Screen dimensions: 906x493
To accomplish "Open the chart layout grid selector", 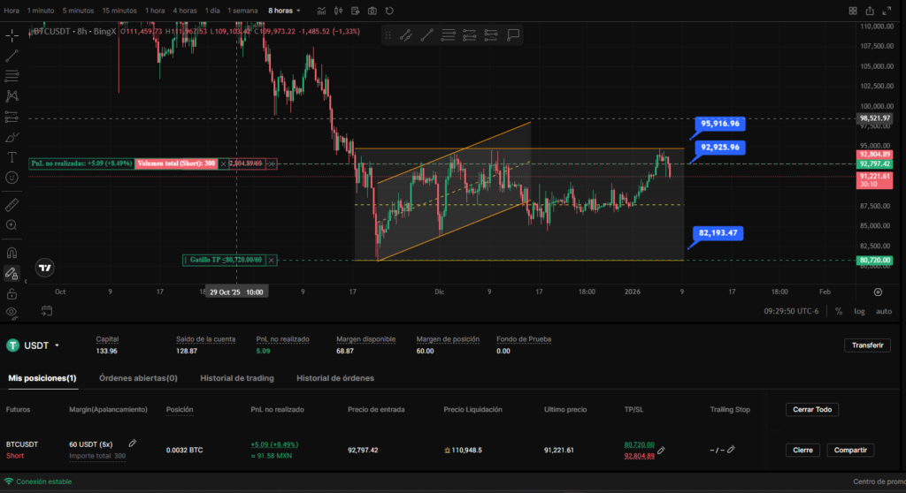I will (853, 11).
